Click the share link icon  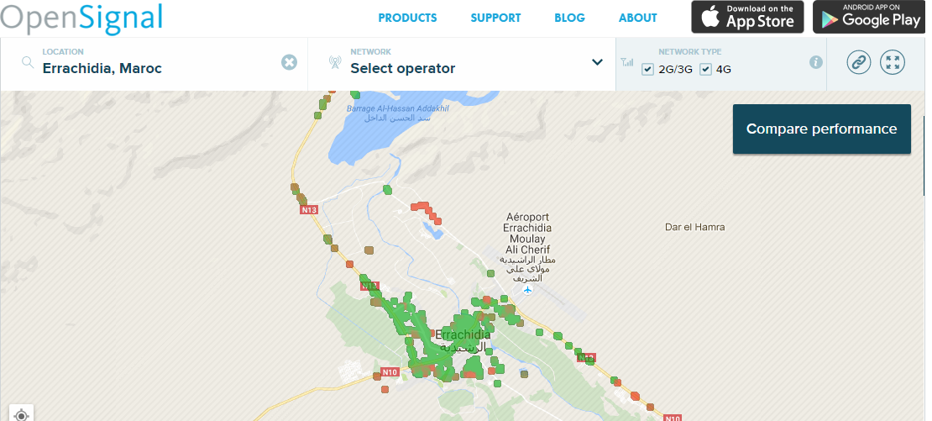[x=858, y=62]
